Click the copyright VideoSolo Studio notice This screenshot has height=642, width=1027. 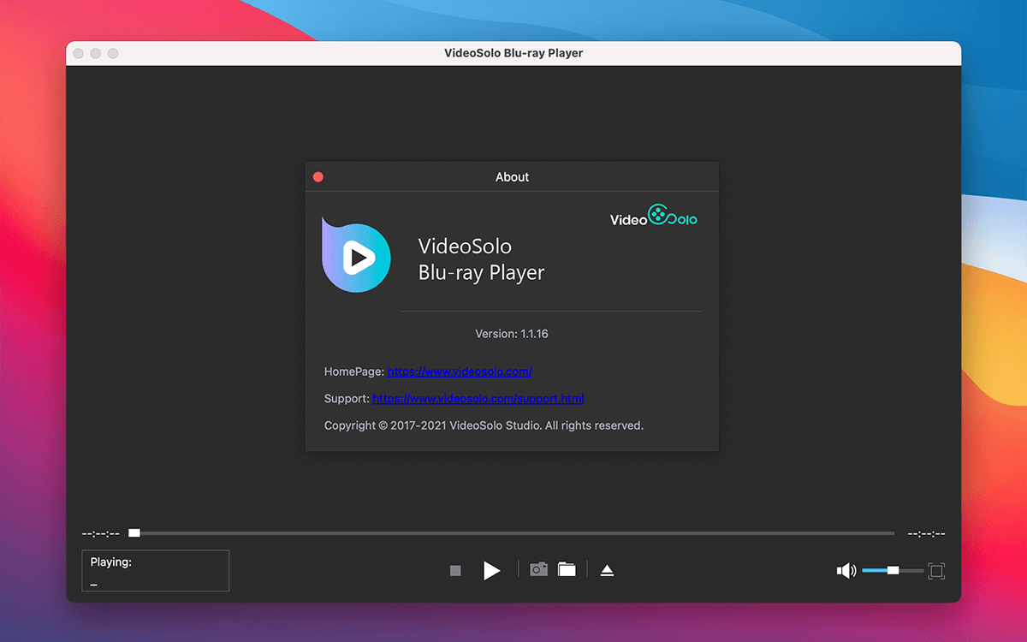(484, 425)
